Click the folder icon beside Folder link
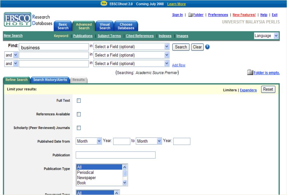 click(x=190, y=15)
